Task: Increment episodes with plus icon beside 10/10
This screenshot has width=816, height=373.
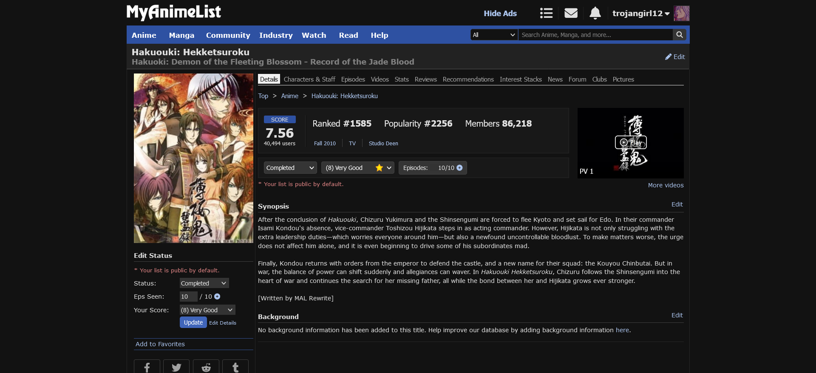Action: [459, 168]
